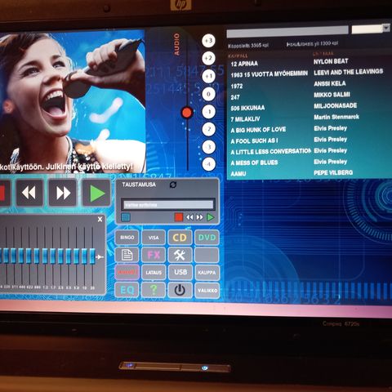Open the VALIKKO menu button
This screenshot has width=392, height=392.
click(207, 290)
